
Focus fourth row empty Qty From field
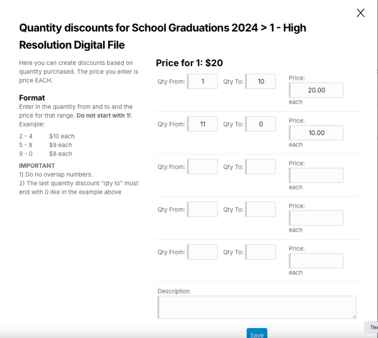[x=203, y=209]
